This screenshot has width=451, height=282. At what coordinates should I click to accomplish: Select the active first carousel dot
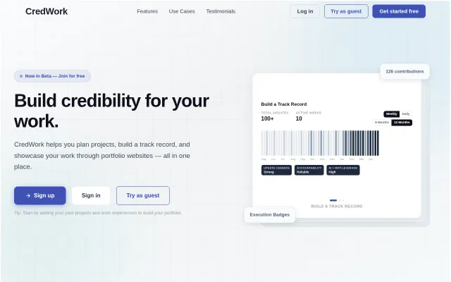[x=333, y=200]
